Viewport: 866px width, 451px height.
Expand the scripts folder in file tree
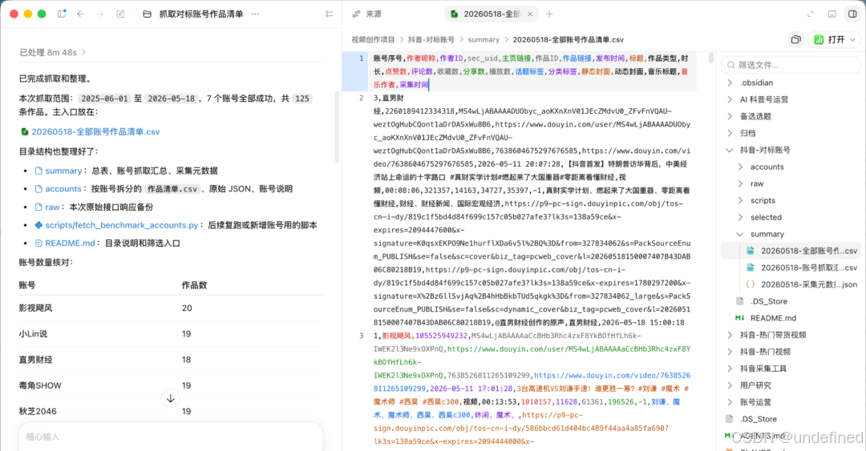[740, 200]
